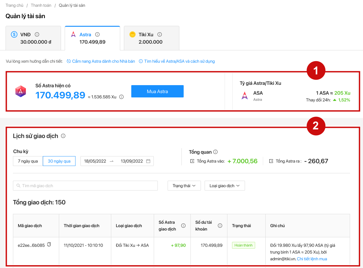Click the Astra logo in the Astra tab

(x=73, y=34)
